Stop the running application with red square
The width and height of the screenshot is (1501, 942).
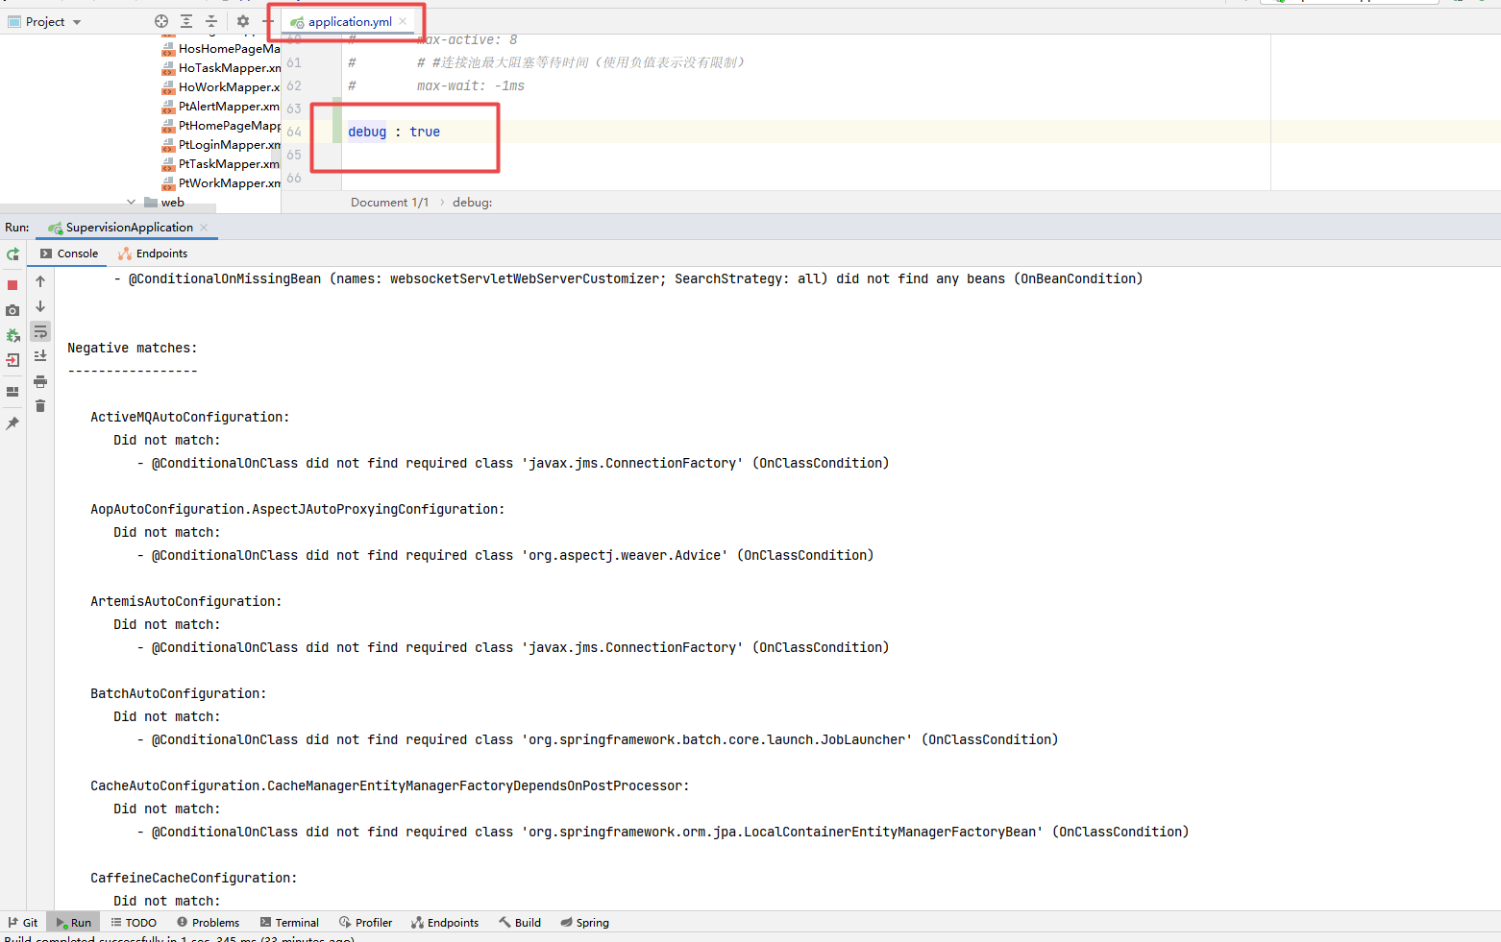coord(12,285)
